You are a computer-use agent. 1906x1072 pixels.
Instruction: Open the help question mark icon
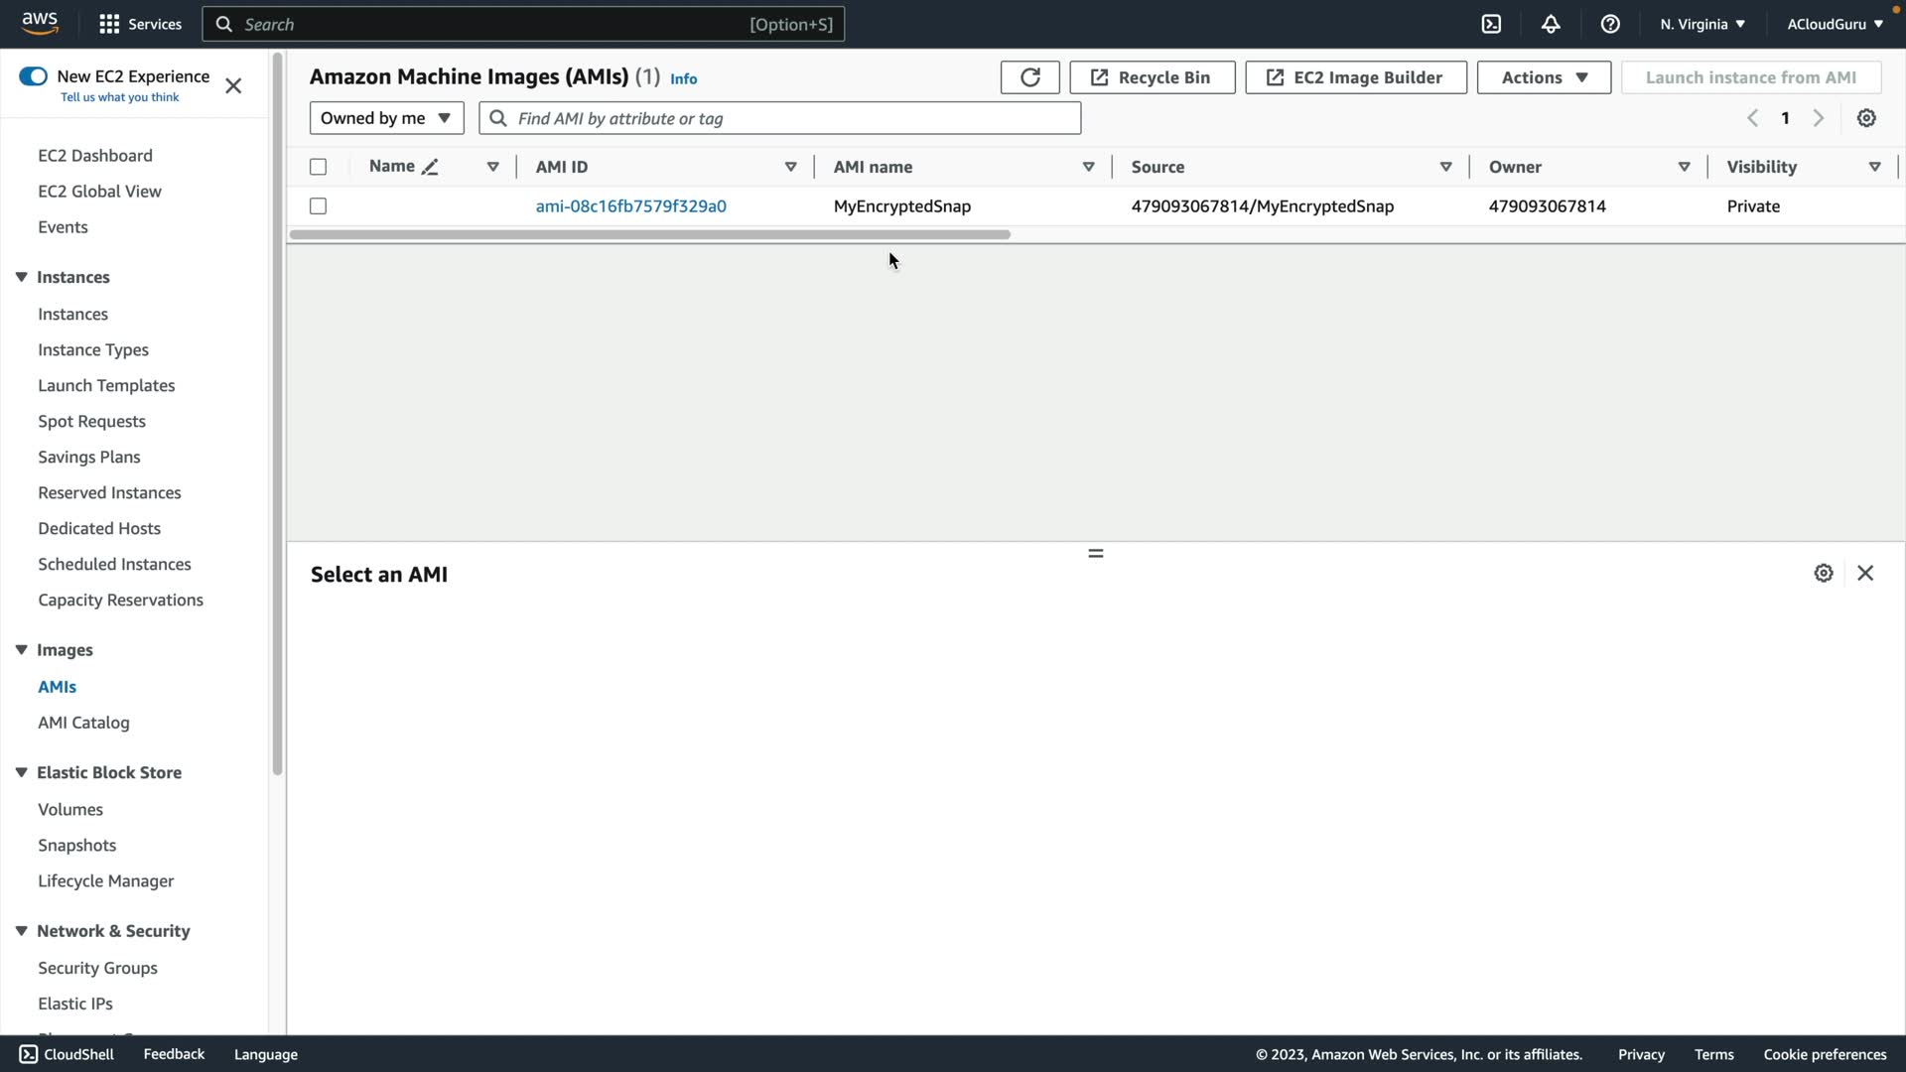coord(1610,24)
